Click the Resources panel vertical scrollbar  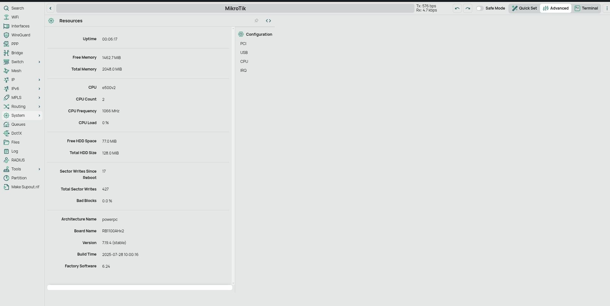233,156
